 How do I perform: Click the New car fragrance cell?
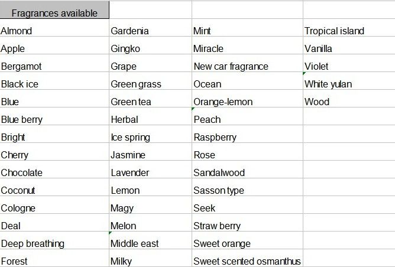click(231, 66)
